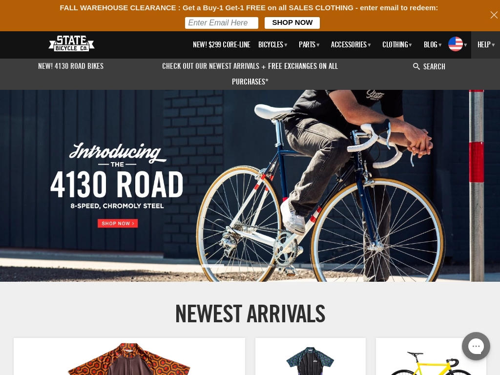Screen dimensions: 500x375
Task: Expand the Parts dropdown menu
Action: (309, 44)
